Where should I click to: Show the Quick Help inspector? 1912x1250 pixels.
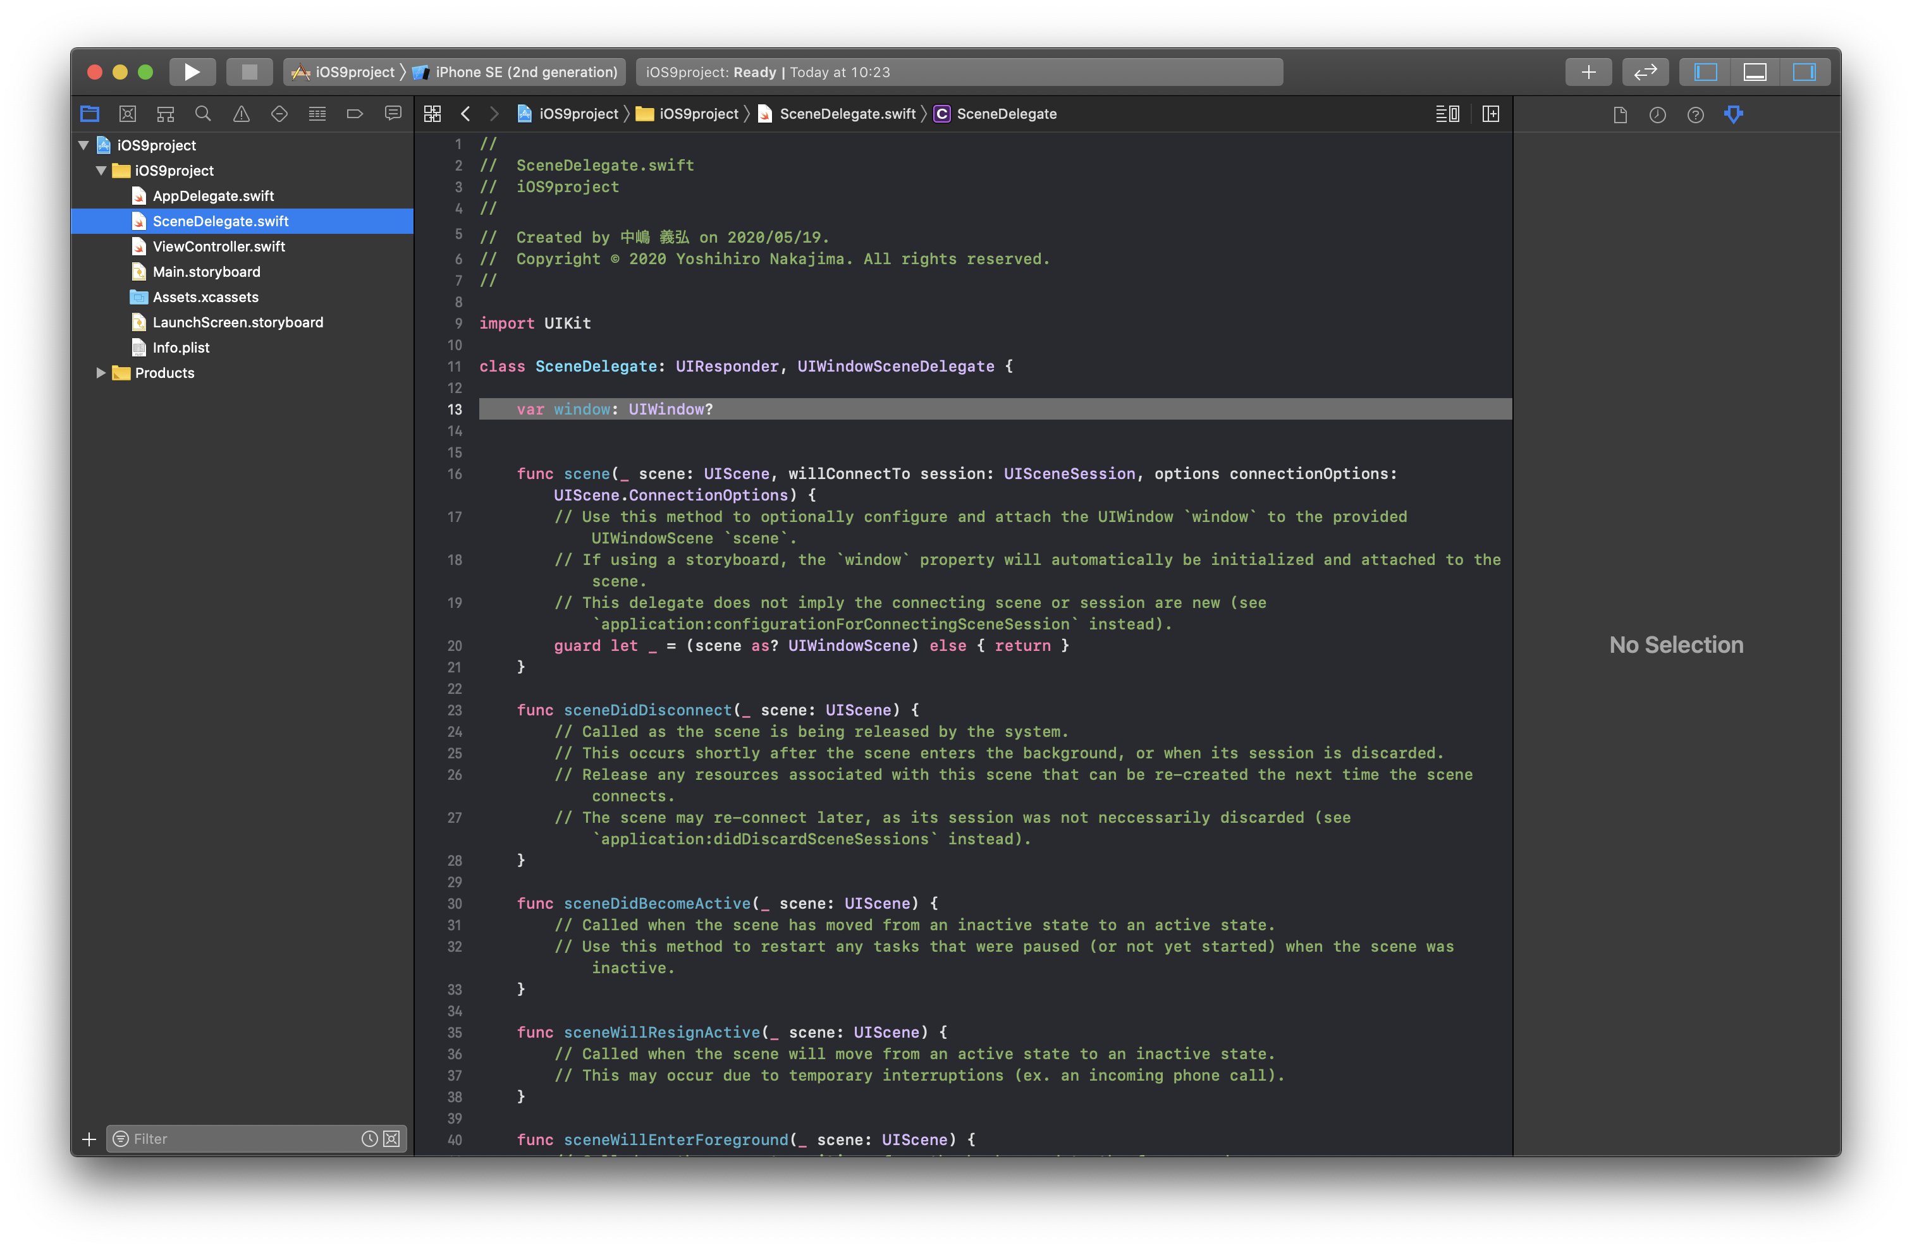pos(1695,115)
